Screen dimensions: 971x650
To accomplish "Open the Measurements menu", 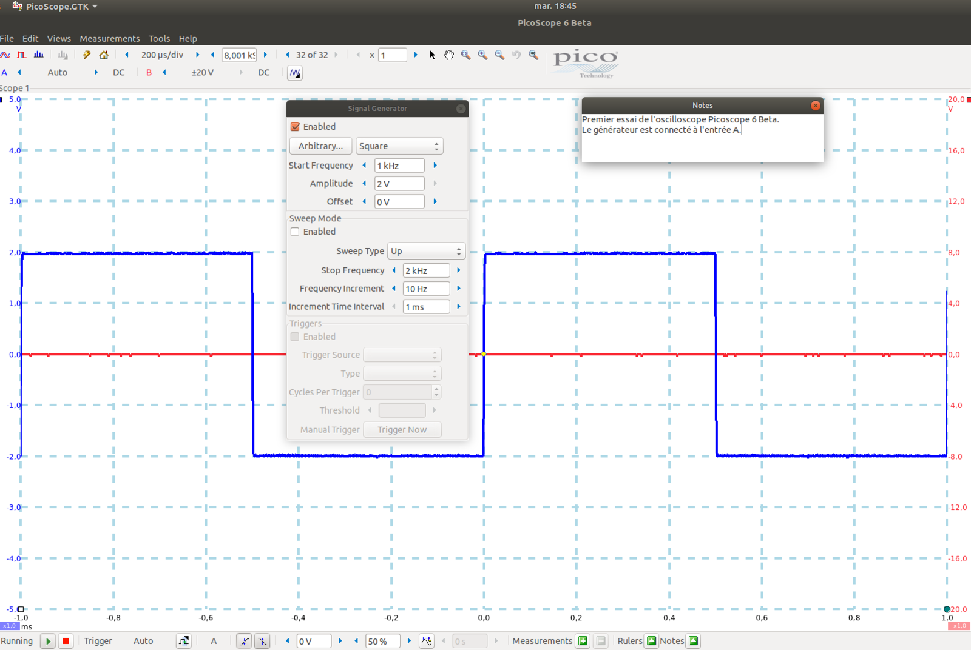I will coord(109,38).
